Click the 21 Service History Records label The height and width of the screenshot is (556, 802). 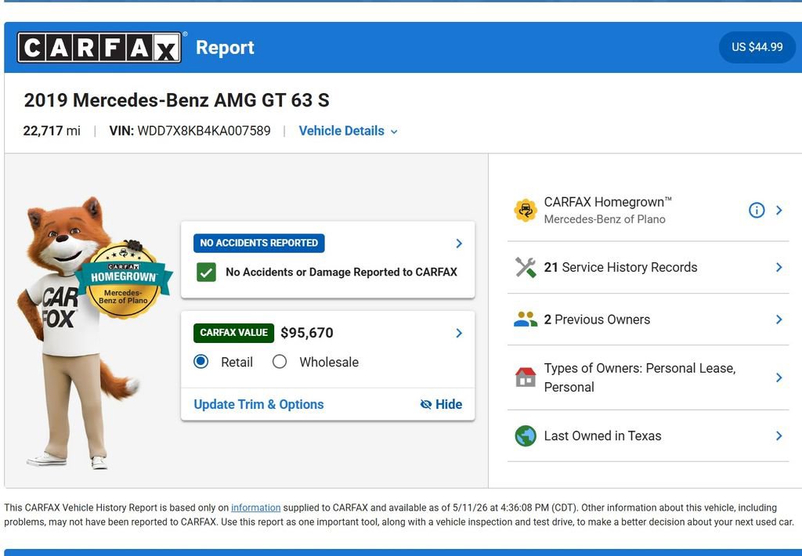coord(620,268)
